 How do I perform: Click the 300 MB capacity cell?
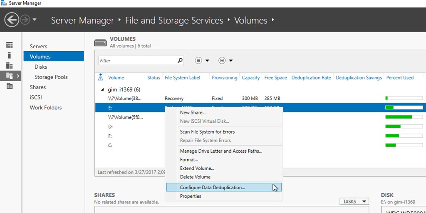(250, 98)
